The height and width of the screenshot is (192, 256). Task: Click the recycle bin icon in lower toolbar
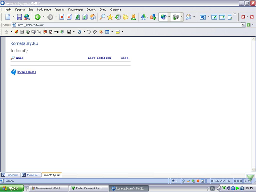[x=28, y=32]
